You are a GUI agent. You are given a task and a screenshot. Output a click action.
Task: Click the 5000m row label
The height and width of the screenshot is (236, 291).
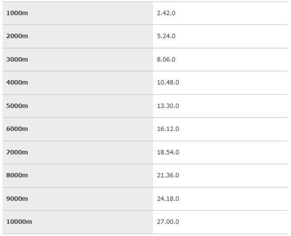(17, 106)
